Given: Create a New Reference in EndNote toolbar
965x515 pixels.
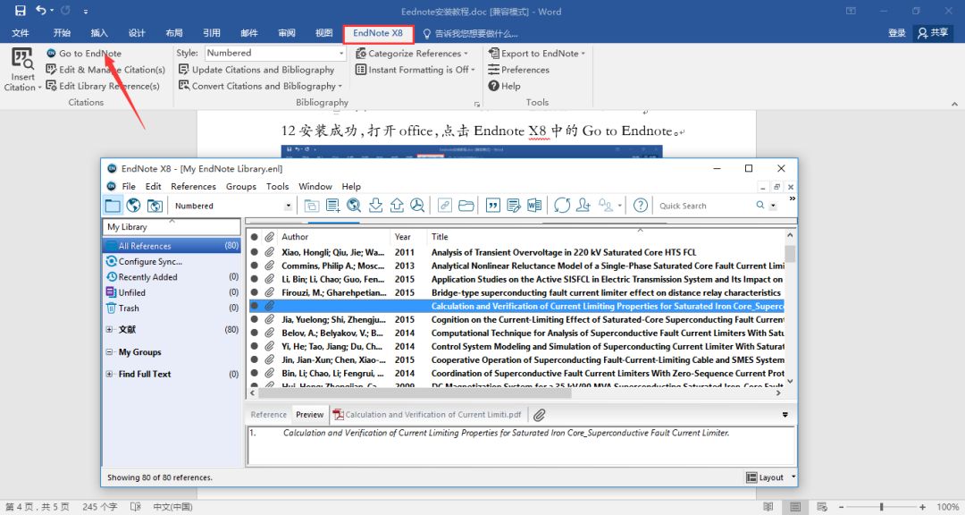Looking at the screenshot, I should (333, 205).
